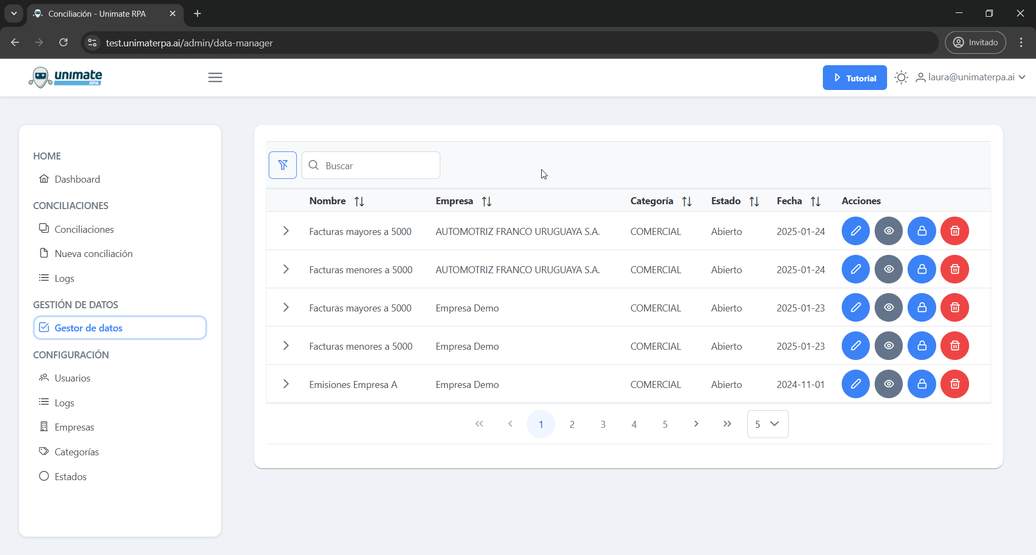Go to page 3 of results
The height and width of the screenshot is (555, 1036).
click(603, 424)
